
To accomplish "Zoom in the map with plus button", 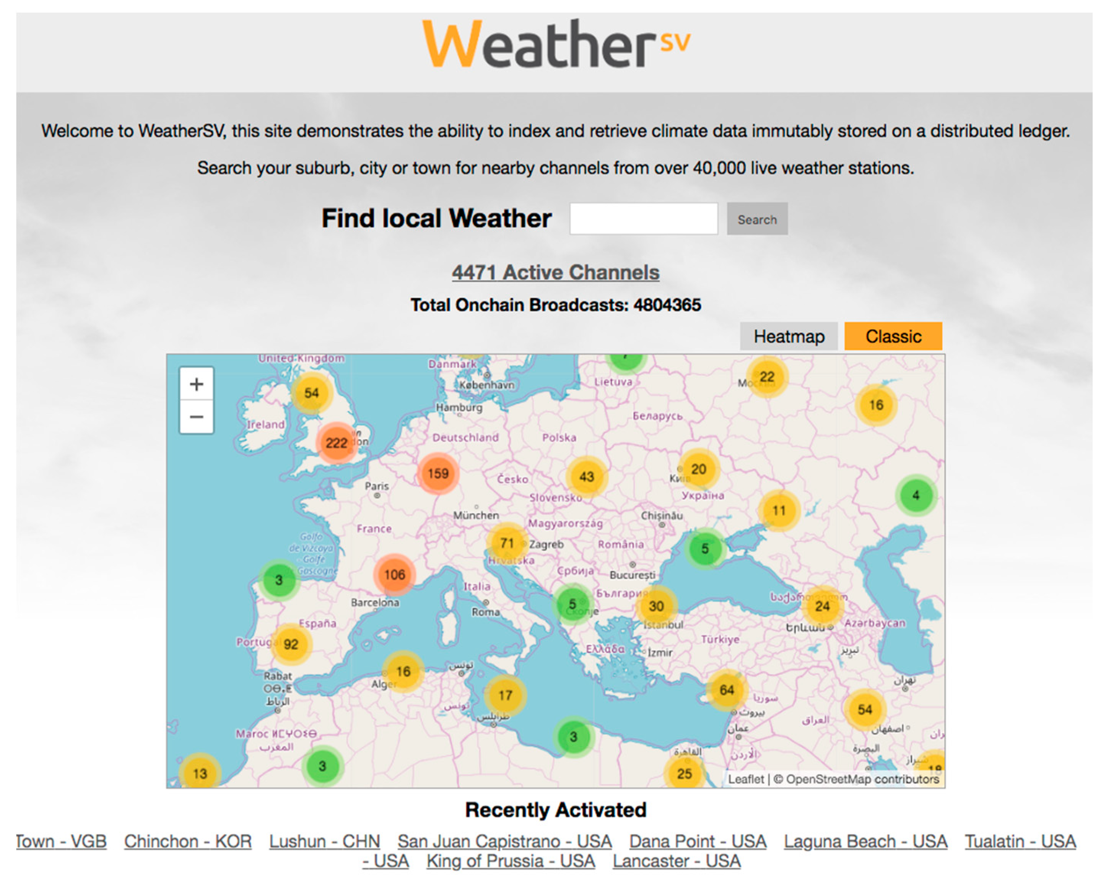I will tap(197, 384).
